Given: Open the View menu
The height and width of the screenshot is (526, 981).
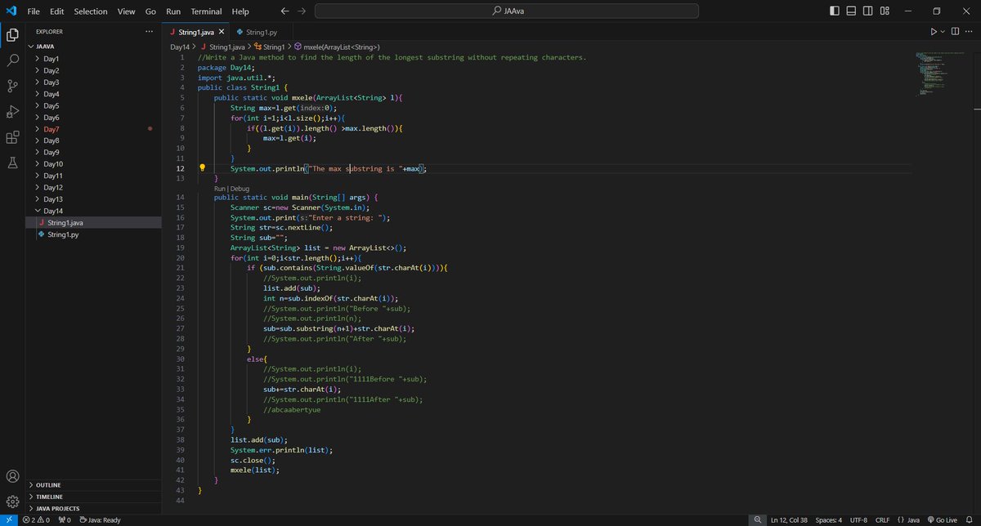Looking at the screenshot, I should click(126, 11).
